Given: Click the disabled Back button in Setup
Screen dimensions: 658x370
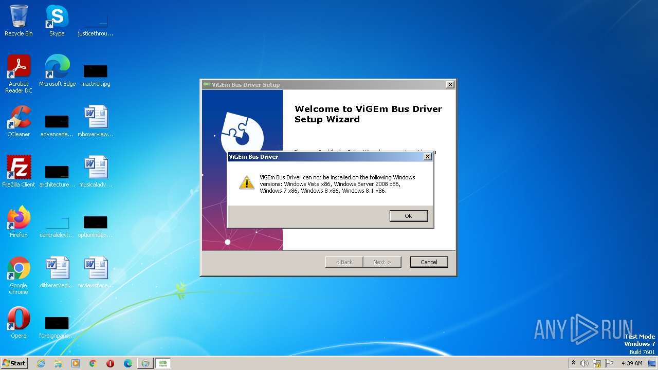Looking at the screenshot, I should coord(344,262).
